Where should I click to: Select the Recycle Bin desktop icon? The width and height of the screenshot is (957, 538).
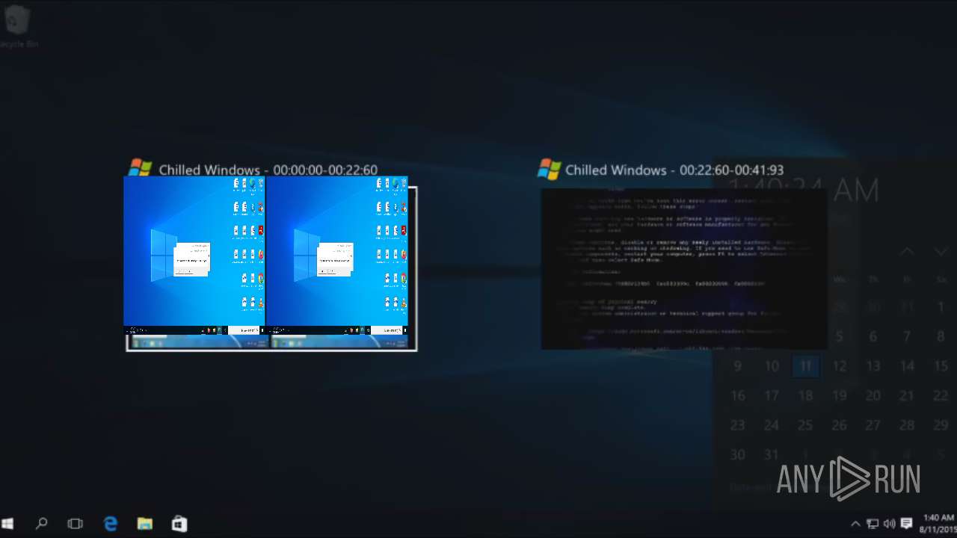(x=18, y=26)
